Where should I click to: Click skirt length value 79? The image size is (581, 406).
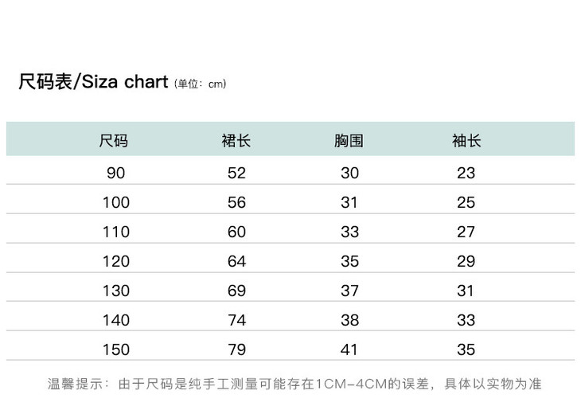[x=236, y=349]
